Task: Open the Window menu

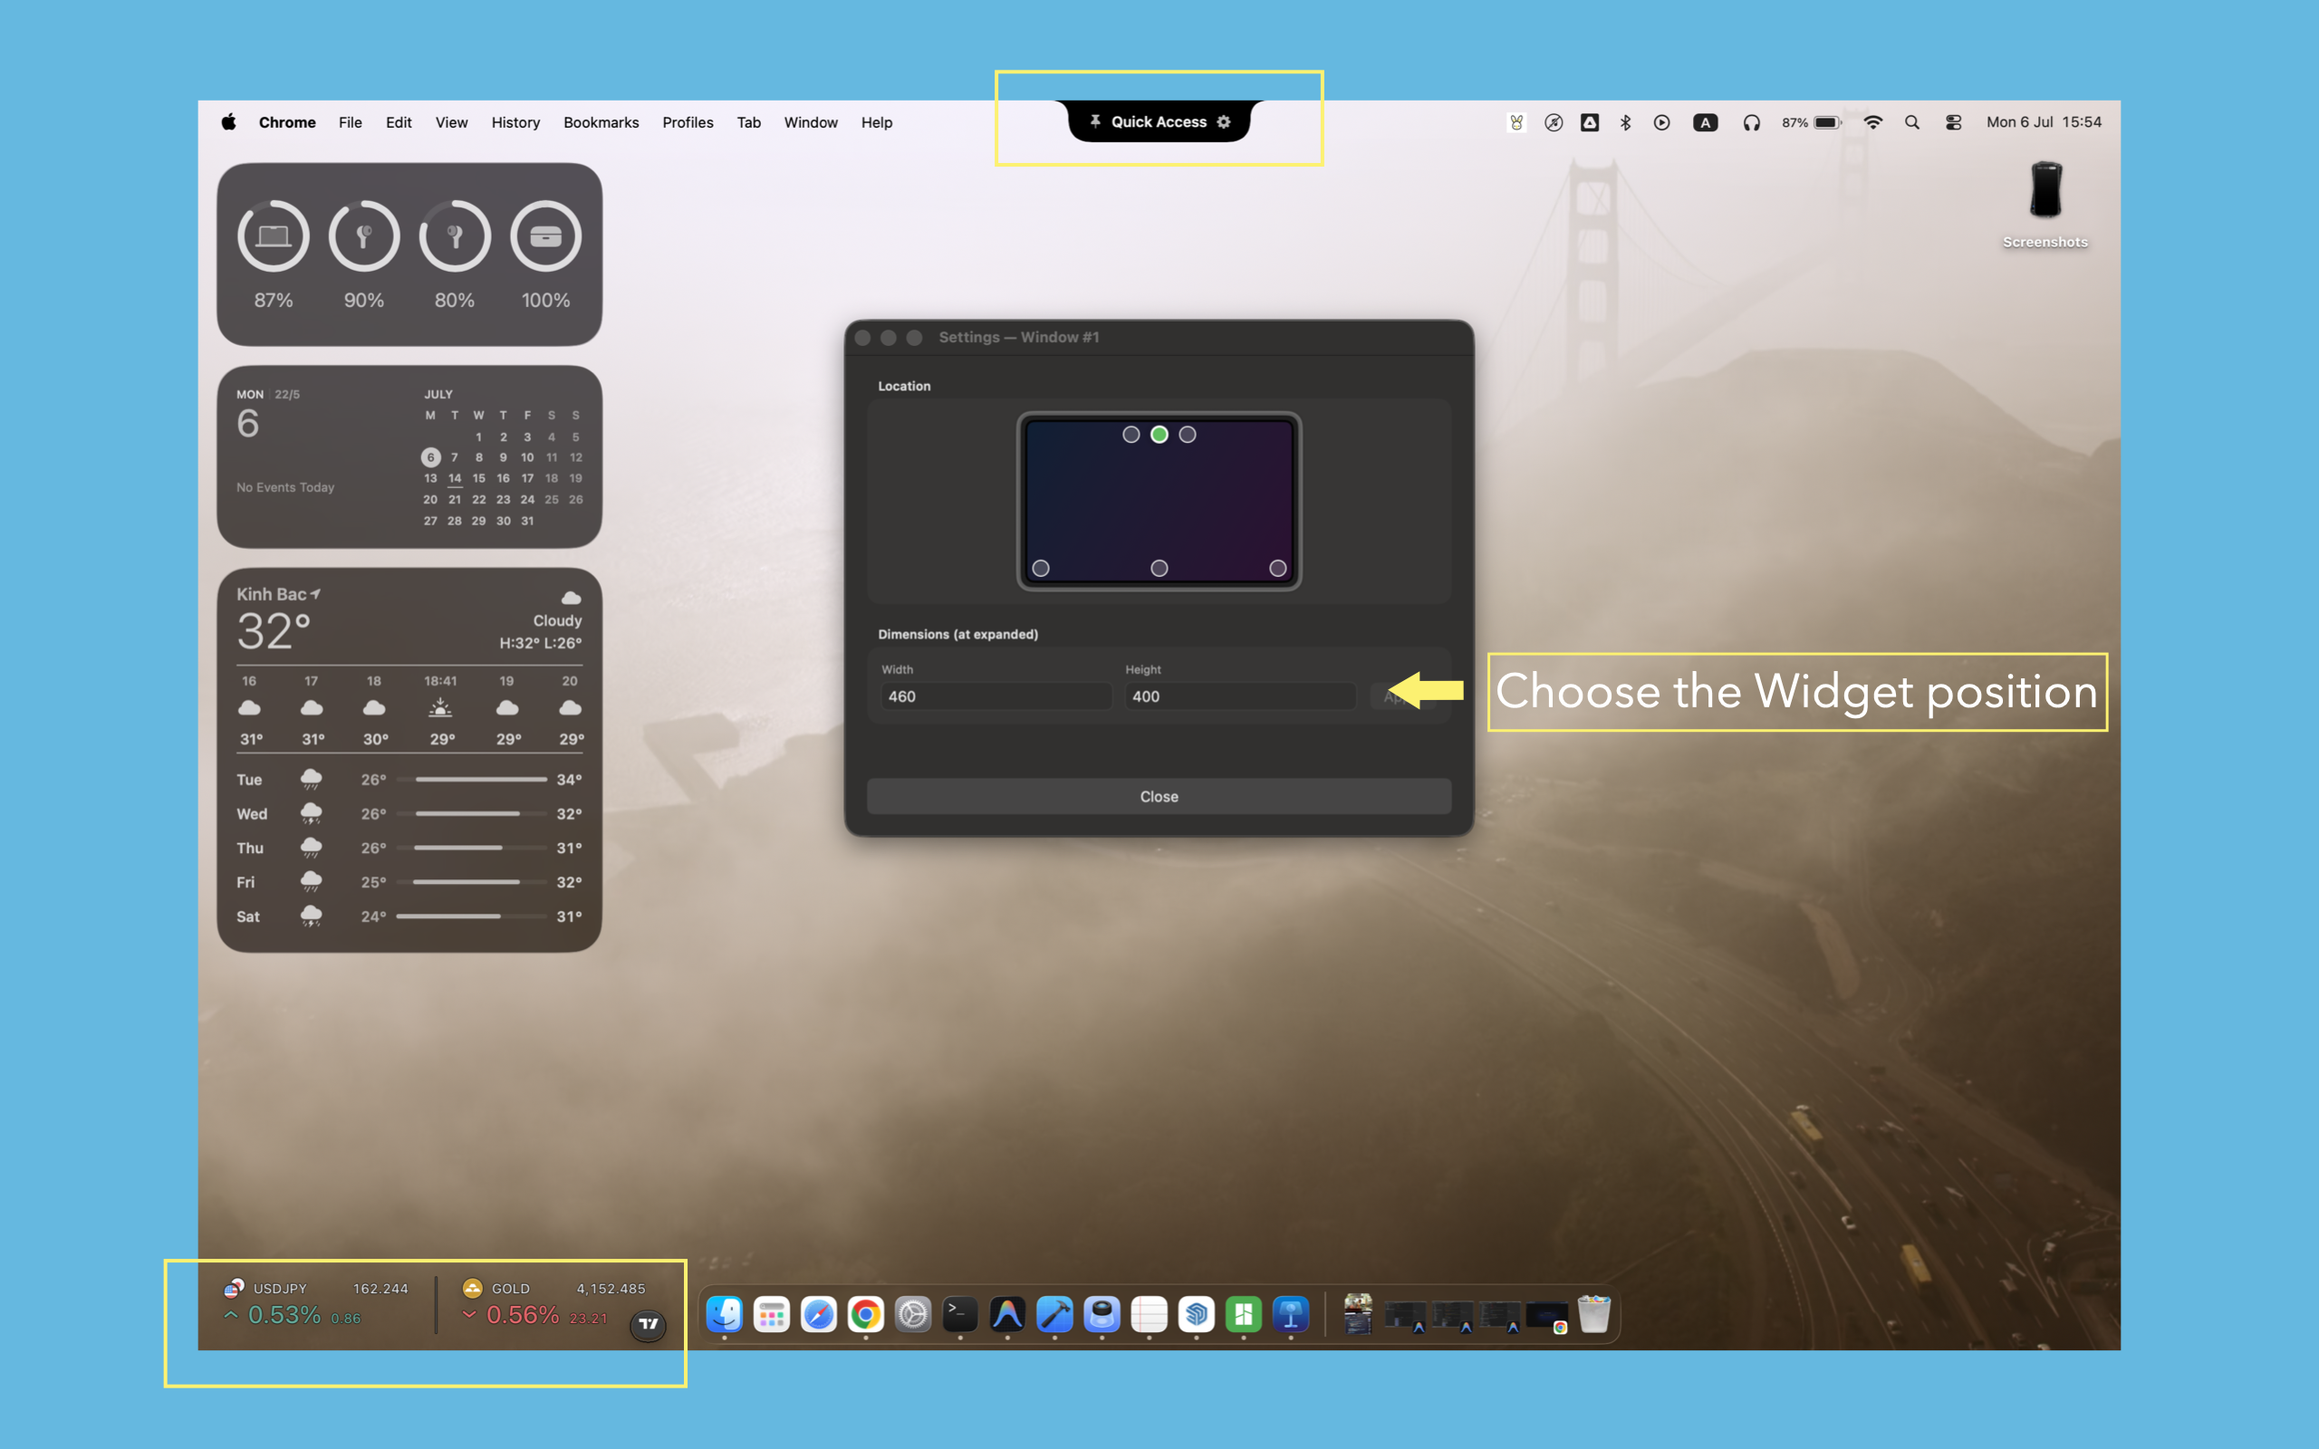Action: click(x=811, y=122)
